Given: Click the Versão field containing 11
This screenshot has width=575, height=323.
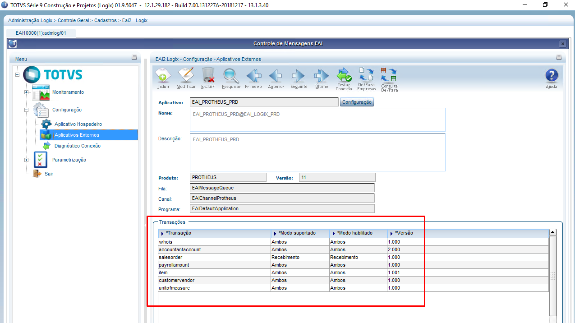Looking at the screenshot, I should [337, 178].
